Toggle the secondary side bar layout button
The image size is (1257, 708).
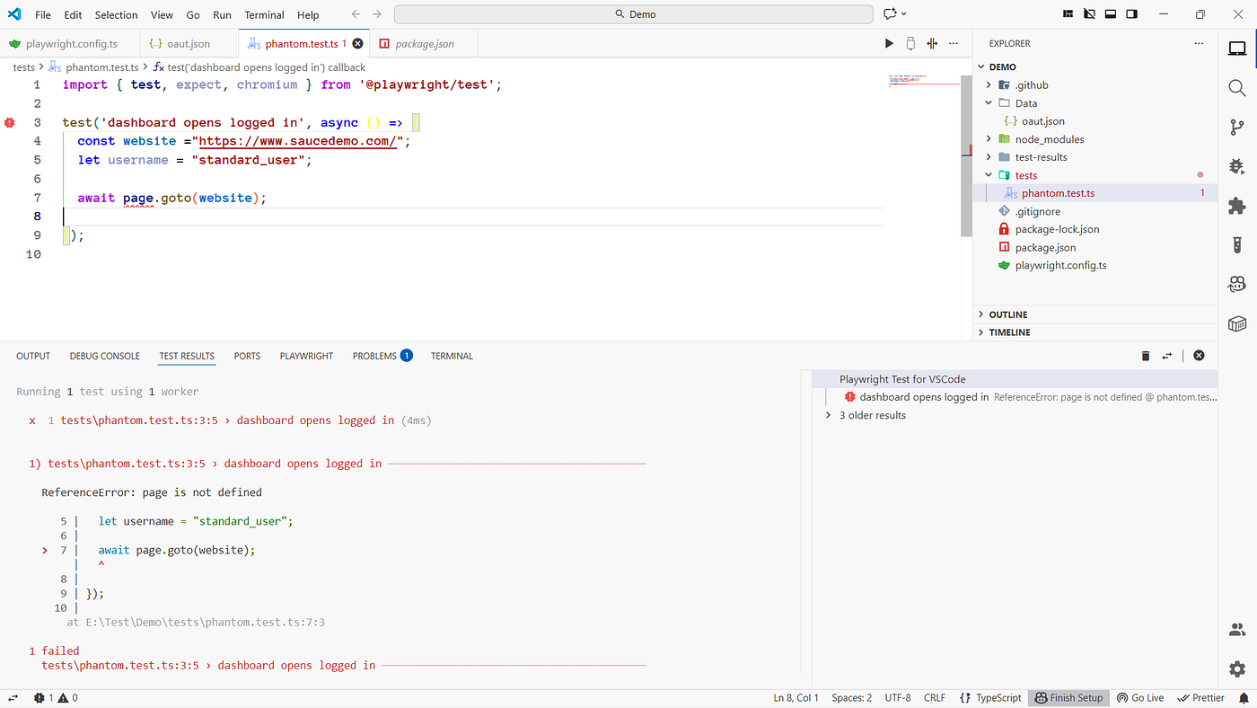[1132, 14]
